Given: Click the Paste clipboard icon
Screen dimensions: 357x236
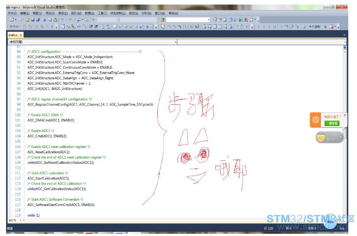Looking at the screenshot, I should (x=55, y=20).
